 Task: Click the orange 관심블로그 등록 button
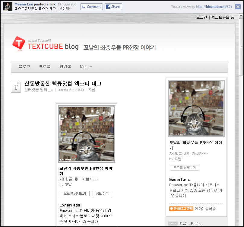point(181,209)
